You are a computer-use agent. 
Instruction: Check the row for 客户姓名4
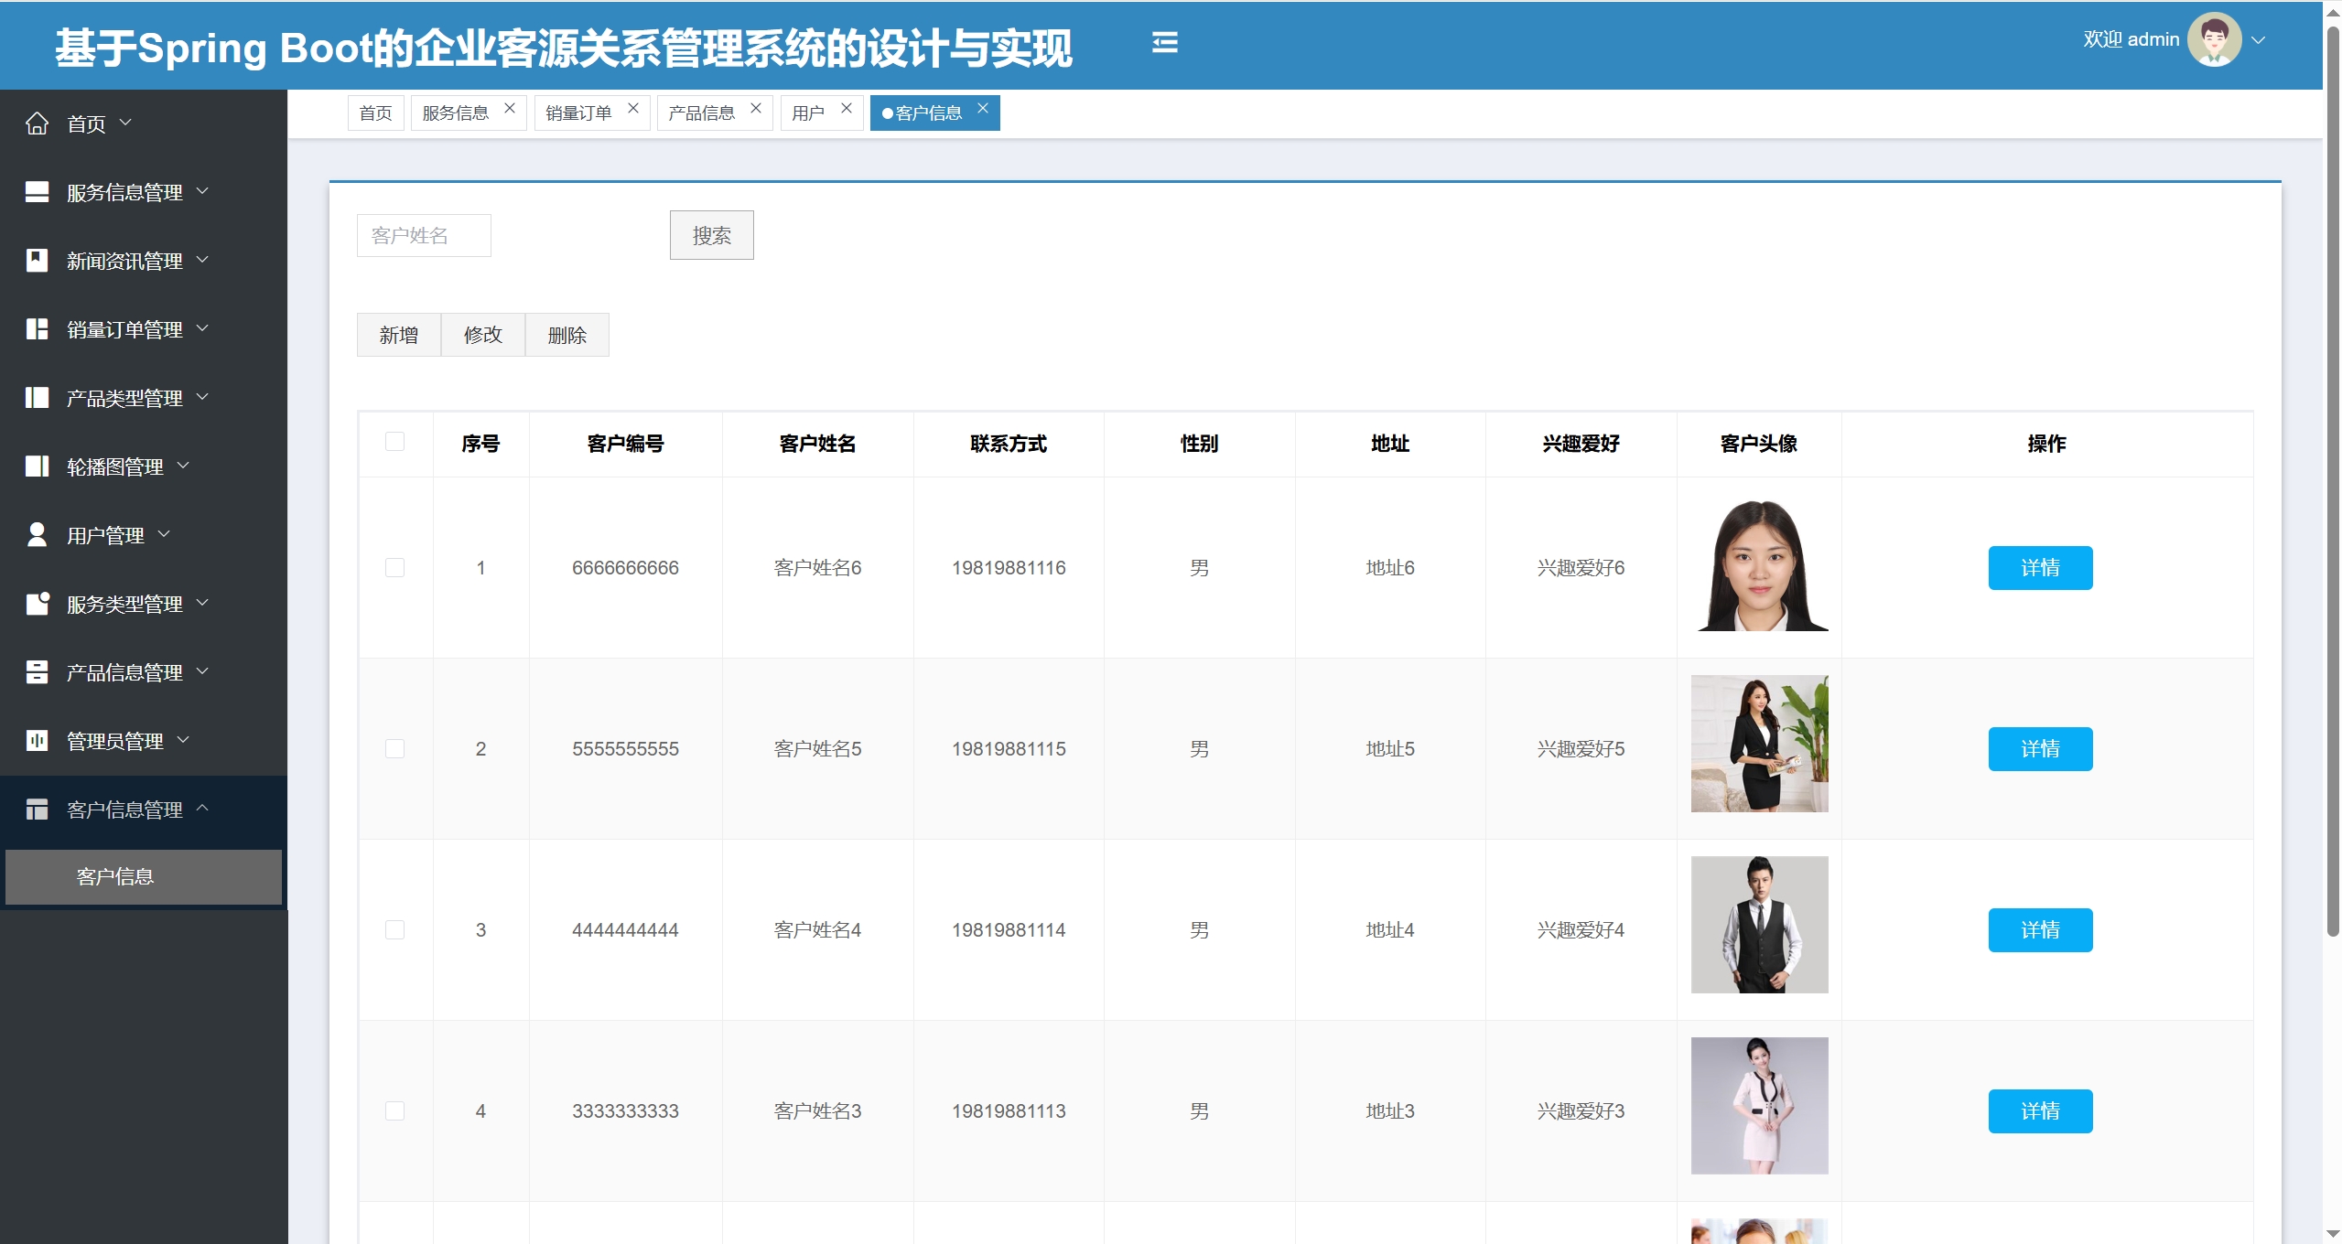(x=394, y=930)
